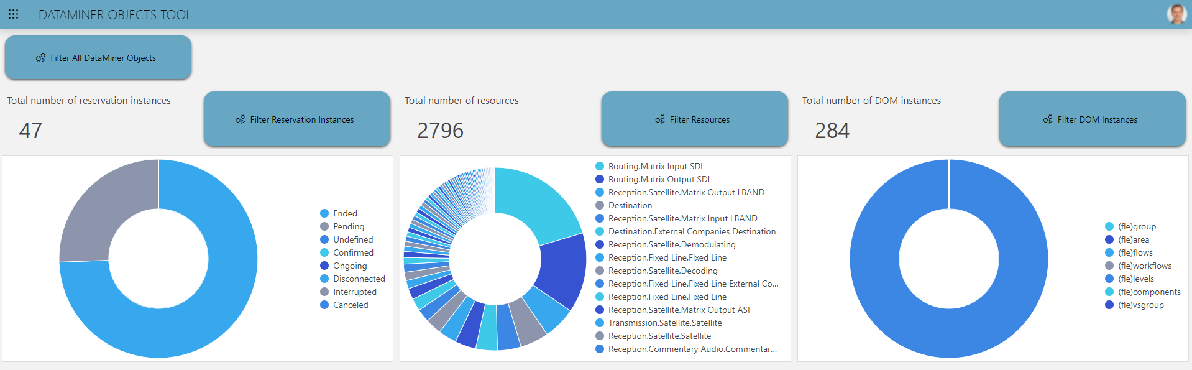Click the resources count 2796
The height and width of the screenshot is (370, 1192).
click(440, 131)
